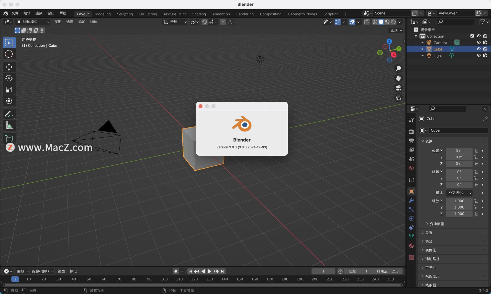Jump to the timeline end frame

coord(223,271)
